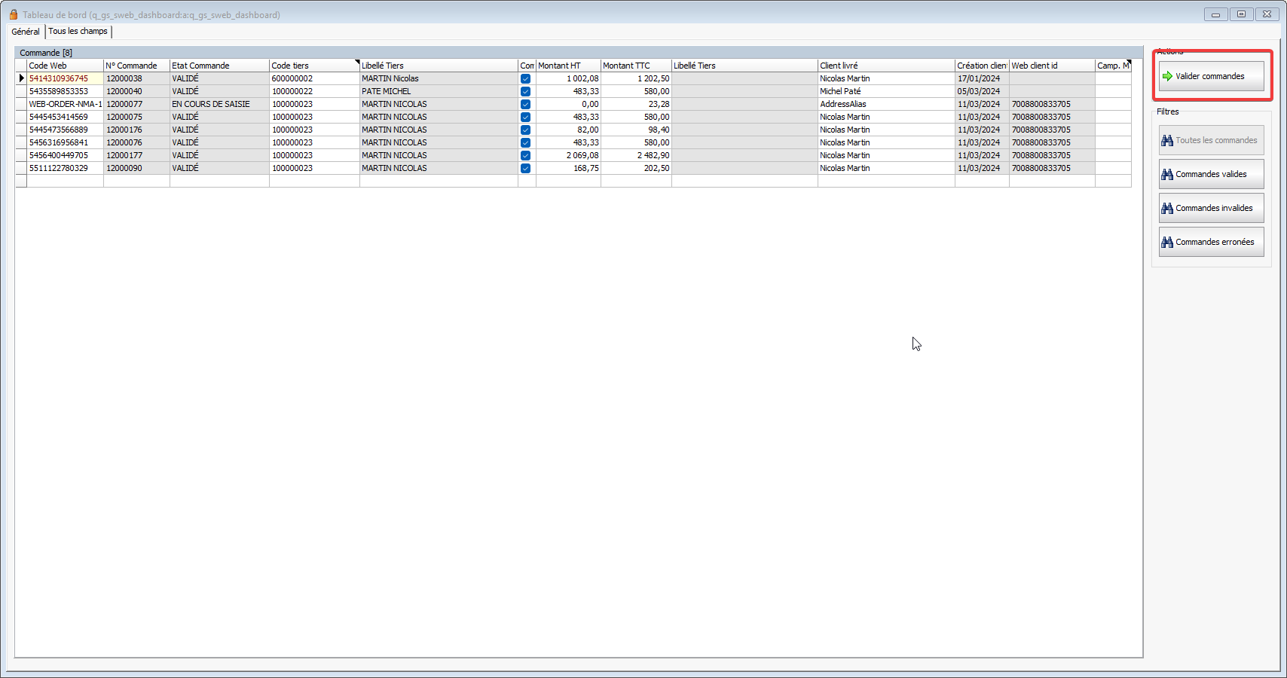The width and height of the screenshot is (1287, 678).
Task: Click the empty Code Web cell in last row
Action: pos(65,181)
